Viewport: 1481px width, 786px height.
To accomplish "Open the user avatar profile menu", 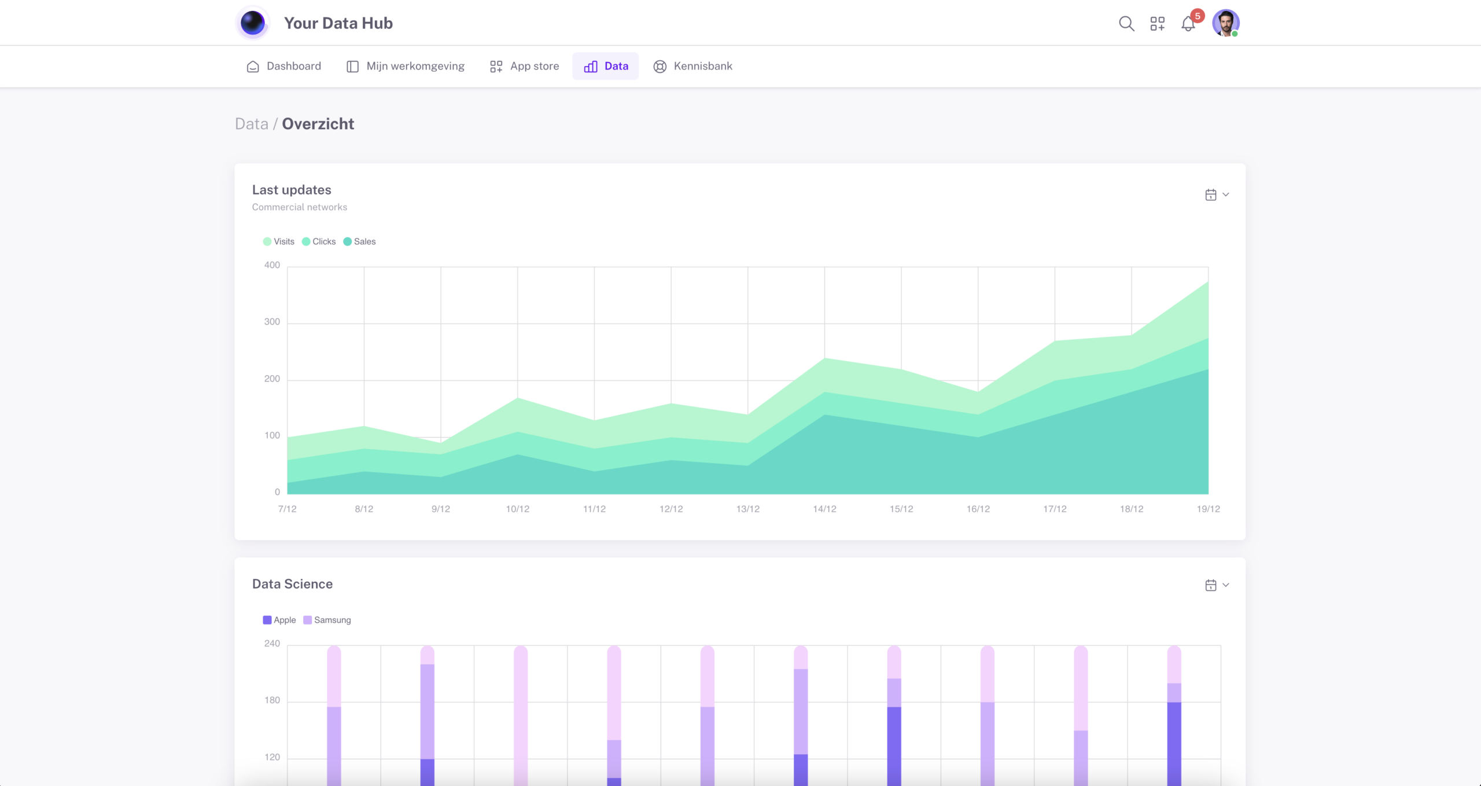I will pos(1225,23).
